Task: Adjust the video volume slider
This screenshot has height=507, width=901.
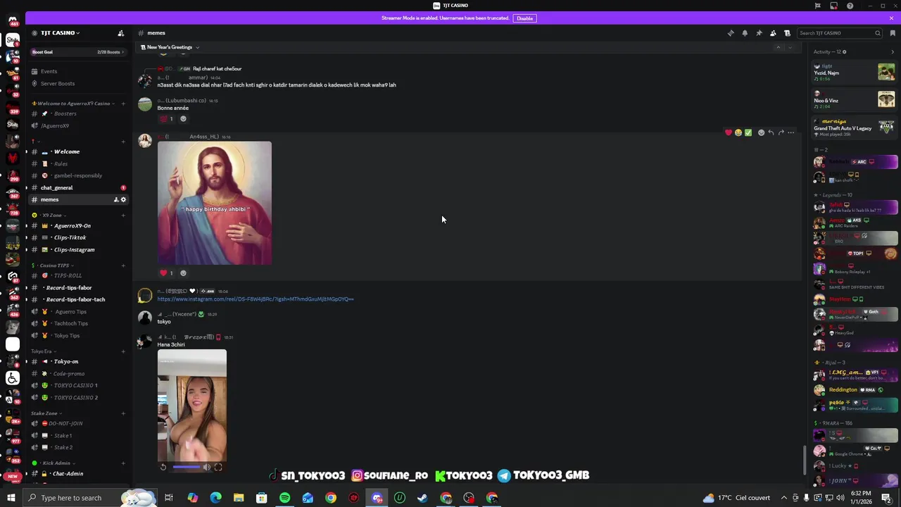Action: 187,467
